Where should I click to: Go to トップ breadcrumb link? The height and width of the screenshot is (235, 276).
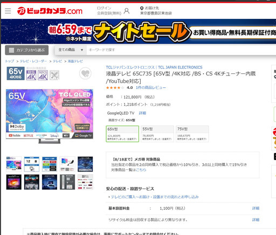coord(10,61)
